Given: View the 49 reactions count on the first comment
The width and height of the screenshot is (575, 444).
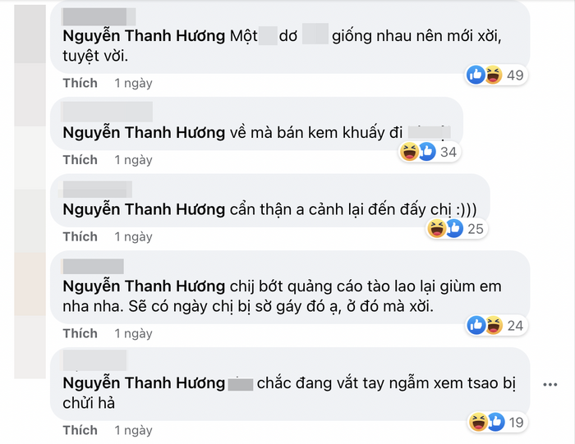Looking at the screenshot, I should pos(515,76).
